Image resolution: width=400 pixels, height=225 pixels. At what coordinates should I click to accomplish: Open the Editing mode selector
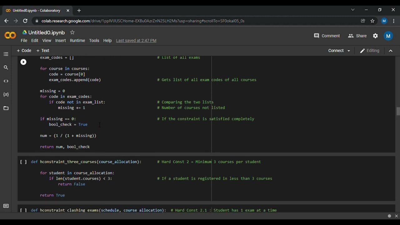point(370,50)
